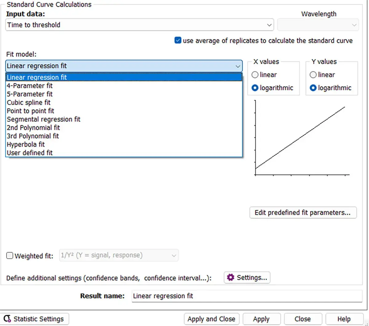Open the Input data dropdown
The height and width of the screenshot is (326, 369).
coord(140,25)
